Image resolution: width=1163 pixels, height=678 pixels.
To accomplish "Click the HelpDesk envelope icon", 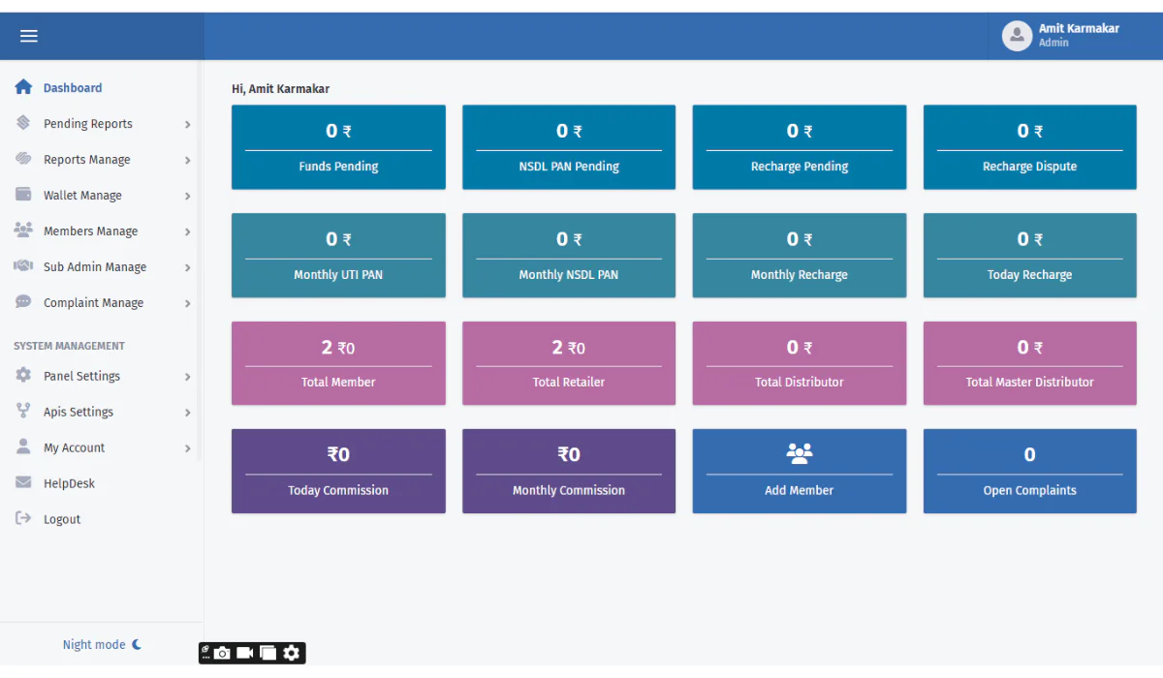I will coord(23,483).
